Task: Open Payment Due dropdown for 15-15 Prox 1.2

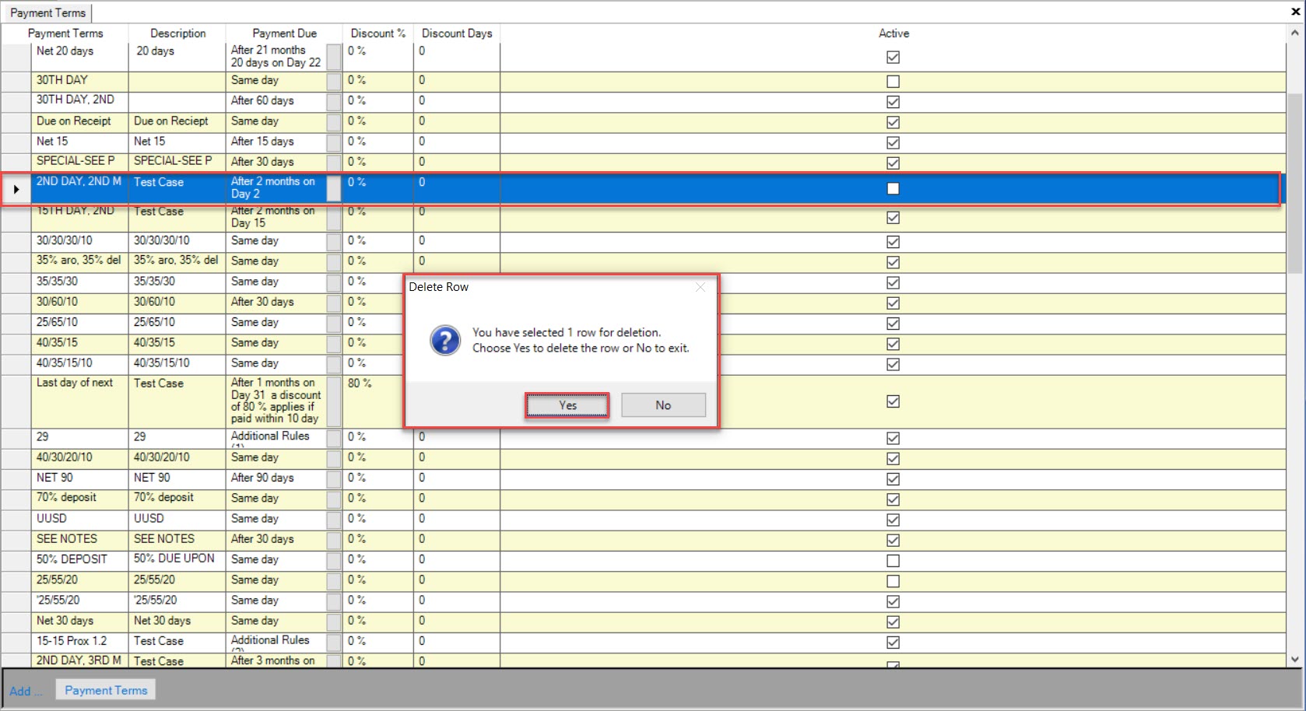Action: tap(334, 642)
